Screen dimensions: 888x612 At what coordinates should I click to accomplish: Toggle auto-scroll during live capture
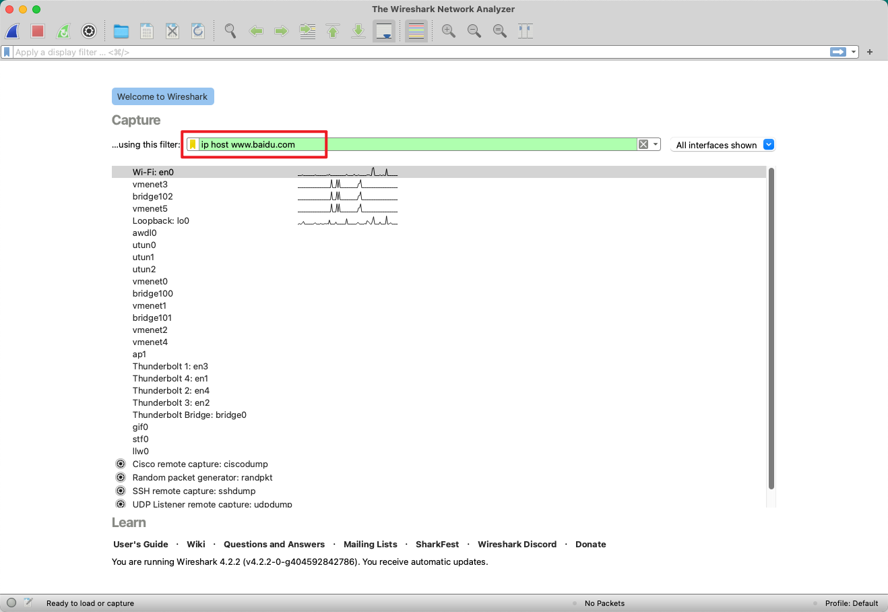(384, 31)
